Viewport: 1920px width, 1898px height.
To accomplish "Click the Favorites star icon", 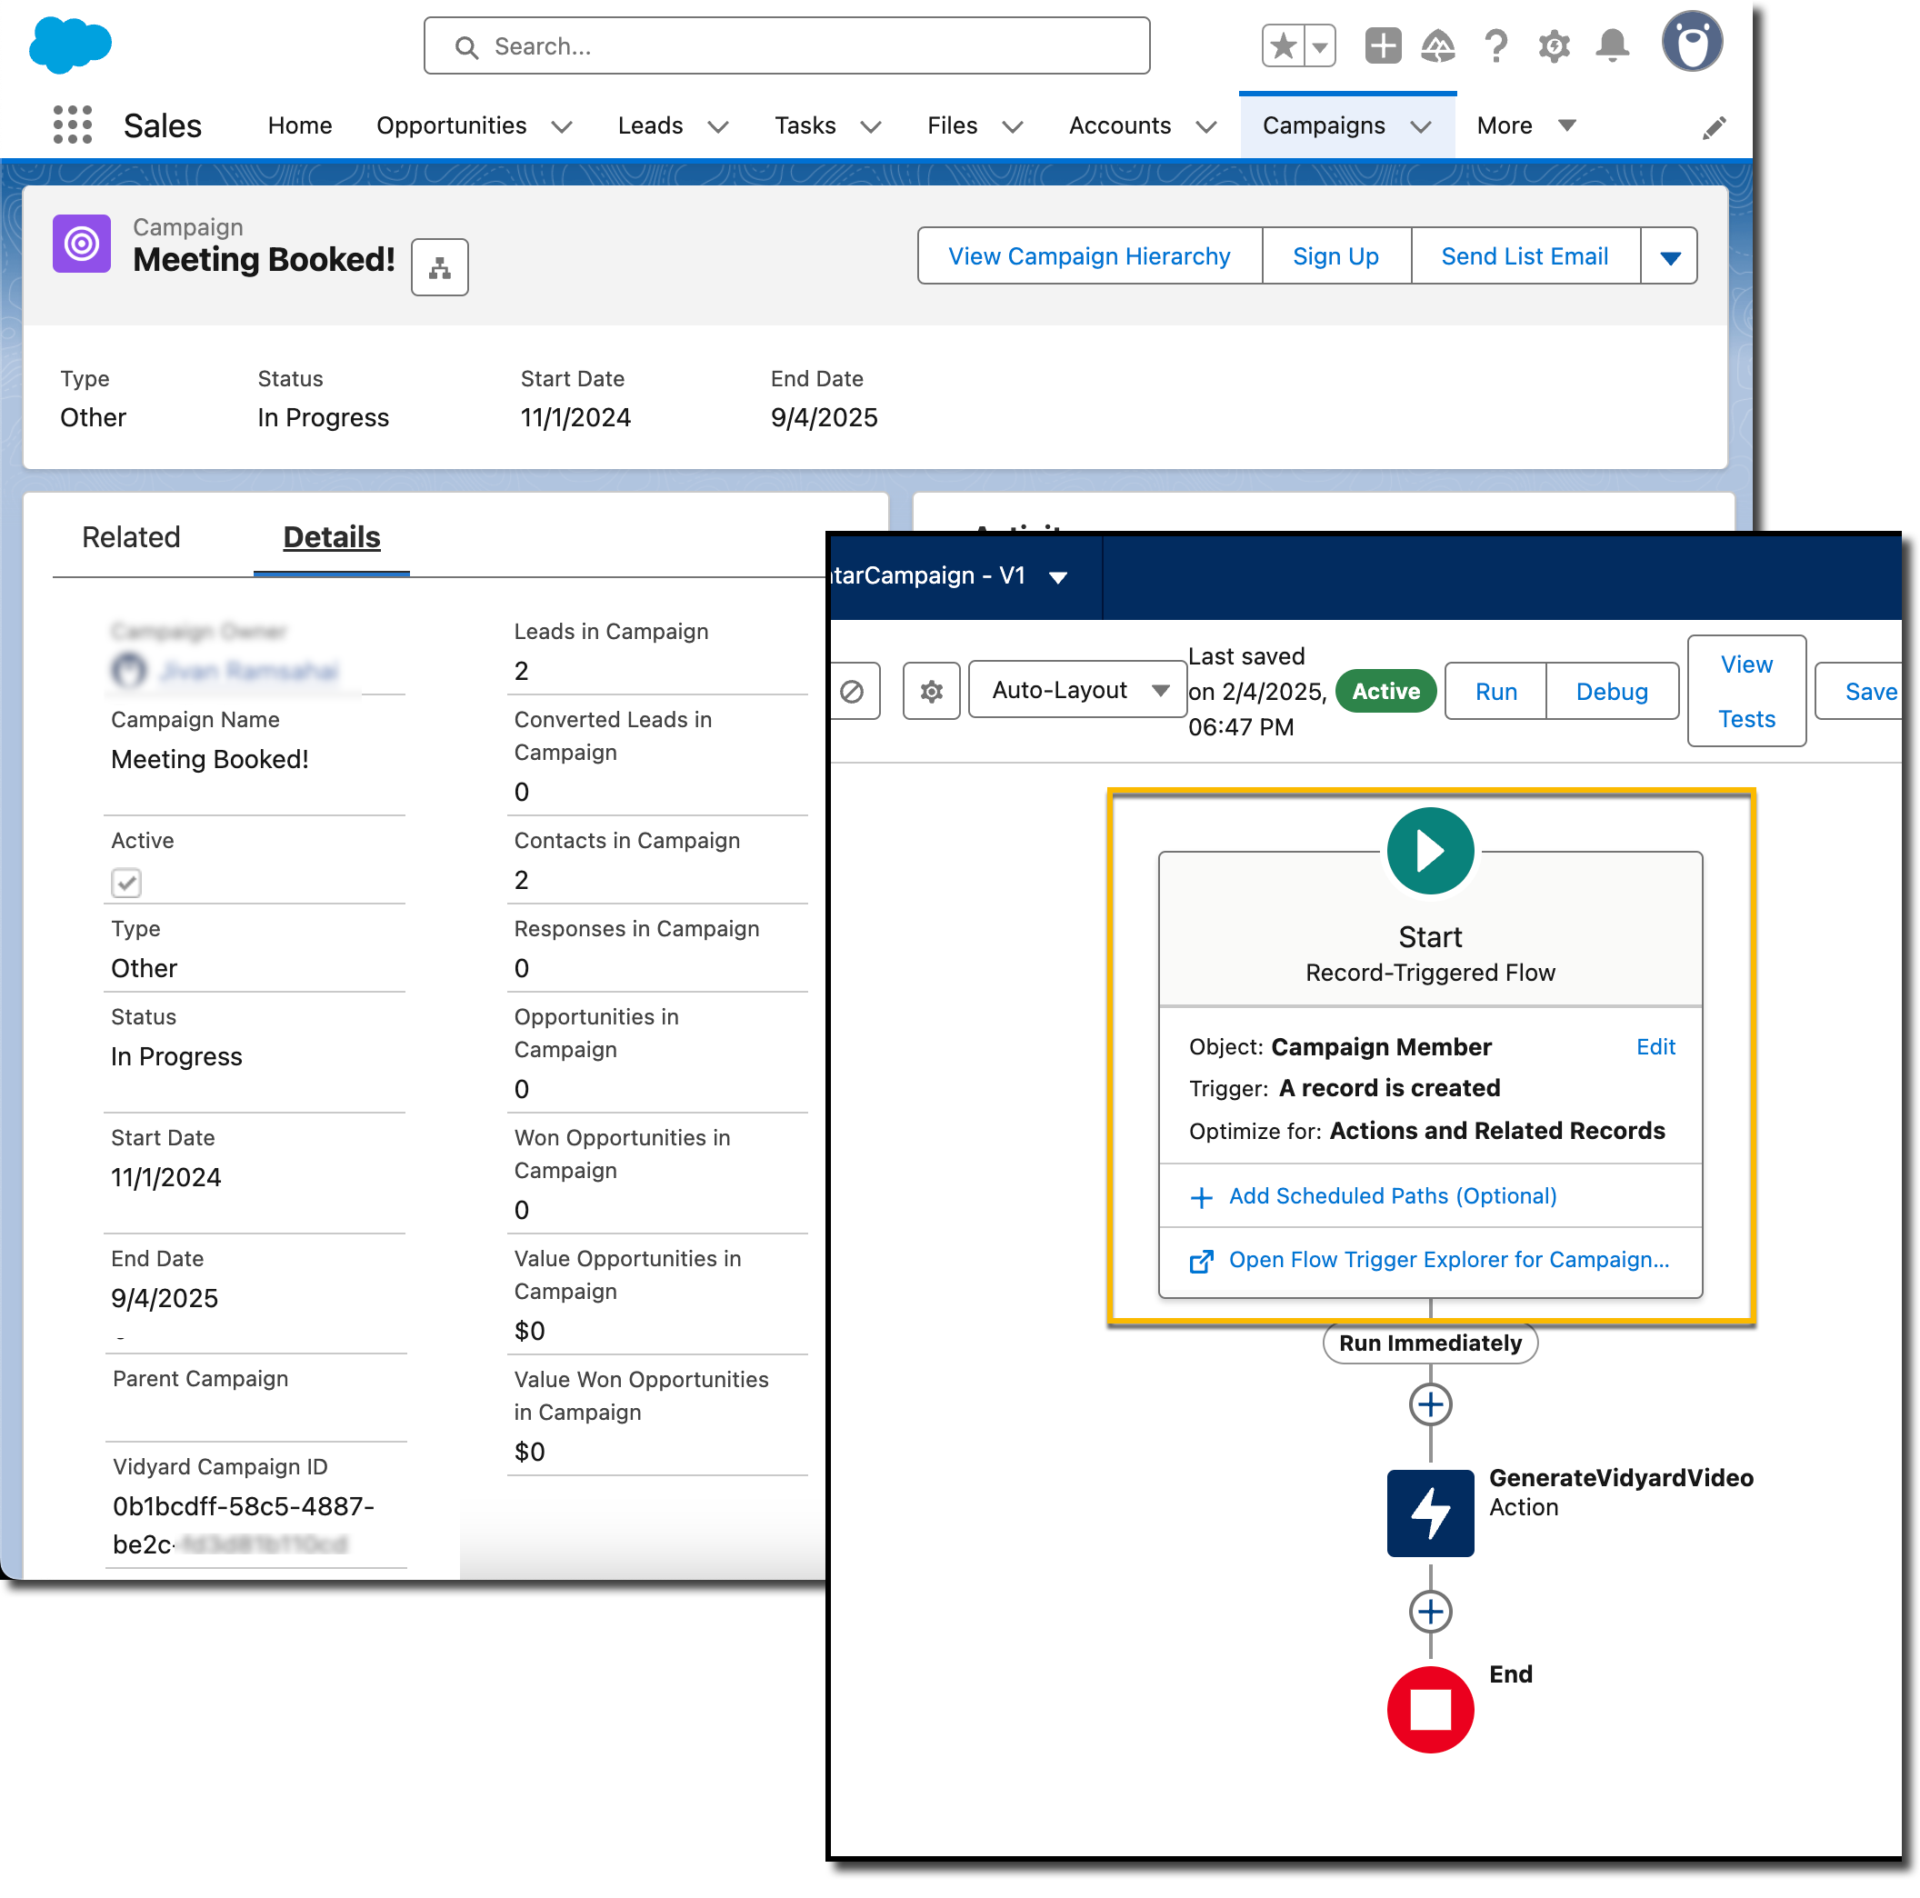I will 1283,45.
